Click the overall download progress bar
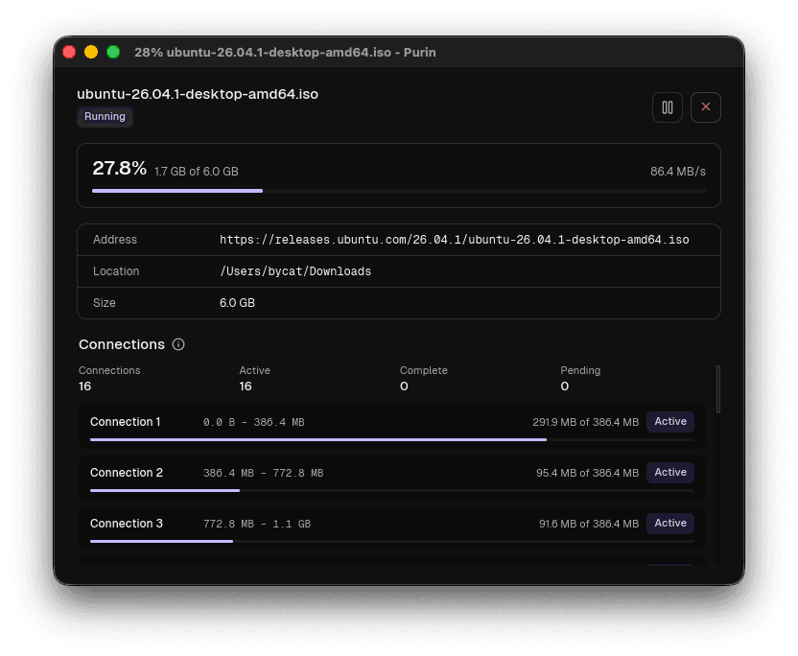798x656 pixels. pyautogui.click(x=399, y=191)
